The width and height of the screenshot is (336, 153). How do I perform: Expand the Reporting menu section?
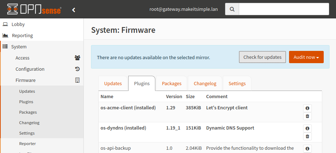pos(22,35)
